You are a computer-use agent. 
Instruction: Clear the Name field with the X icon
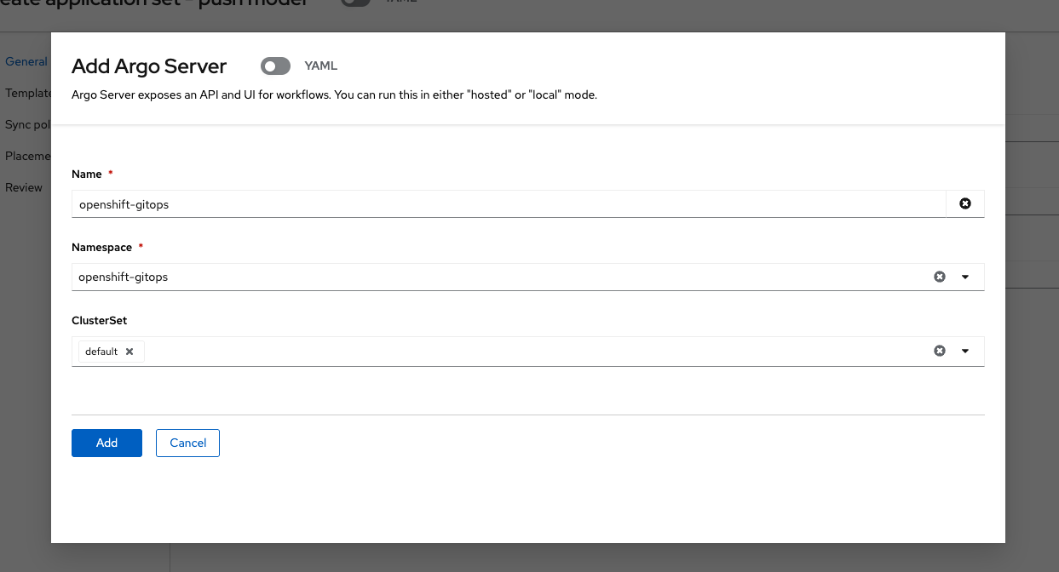point(965,204)
